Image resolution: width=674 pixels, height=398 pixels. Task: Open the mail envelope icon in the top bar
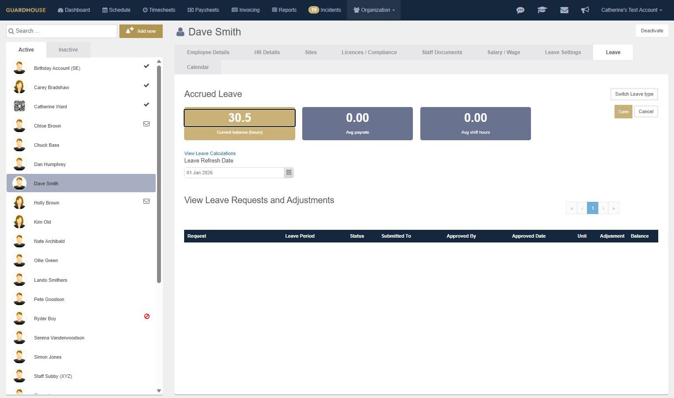click(564, 10)
